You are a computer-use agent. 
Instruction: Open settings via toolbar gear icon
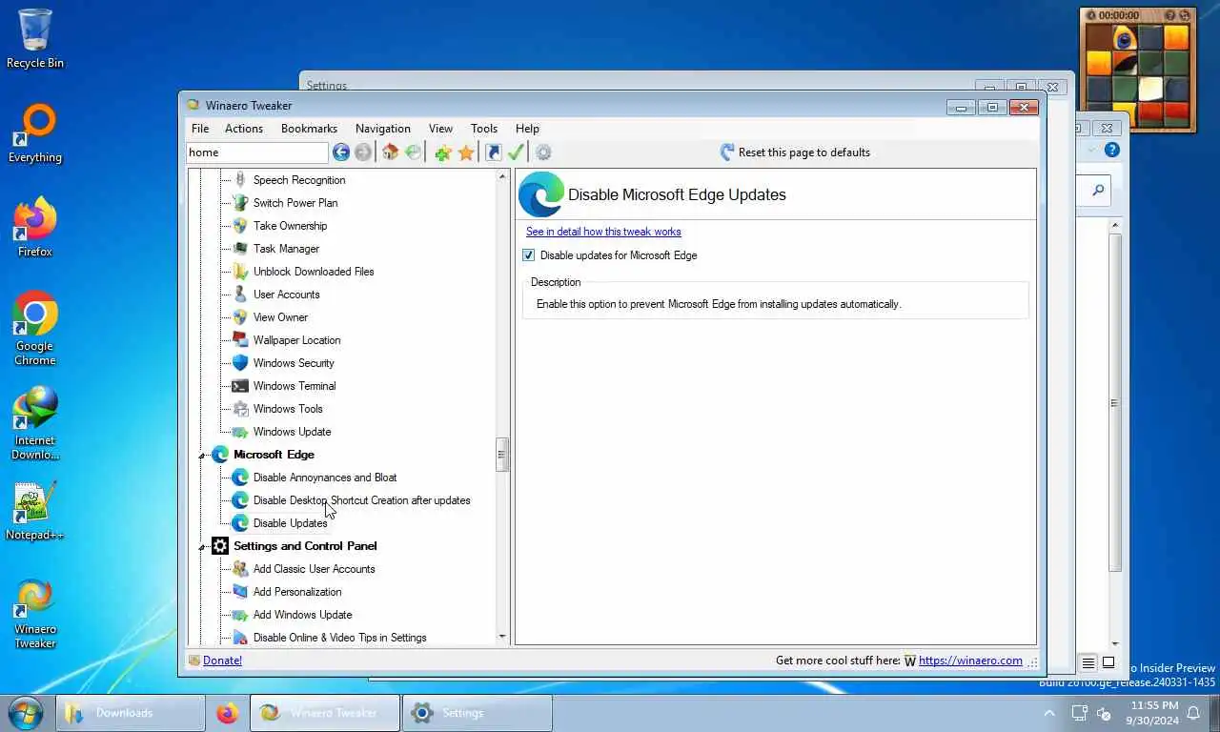coord(543,152)
